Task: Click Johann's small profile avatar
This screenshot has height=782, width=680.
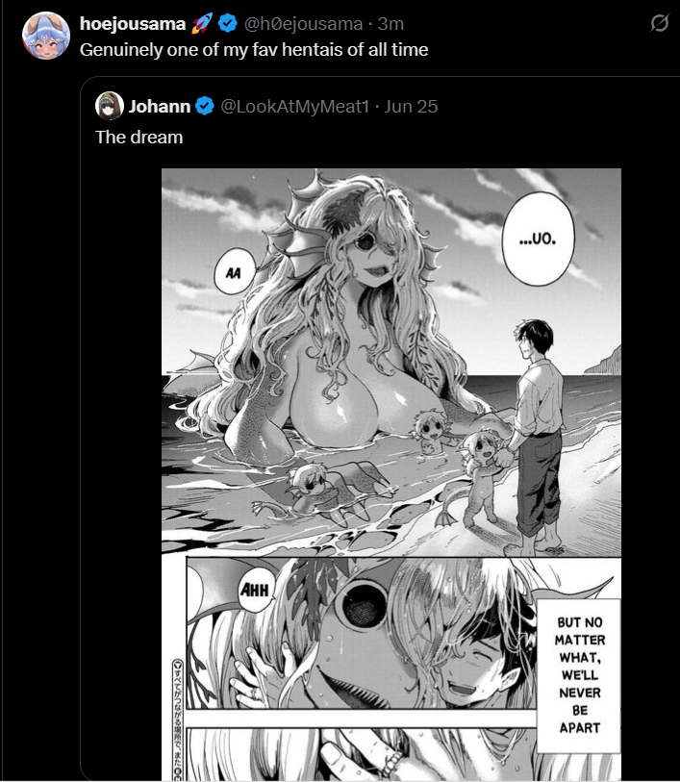Action: pyautogui.click(x=110, y=106)
